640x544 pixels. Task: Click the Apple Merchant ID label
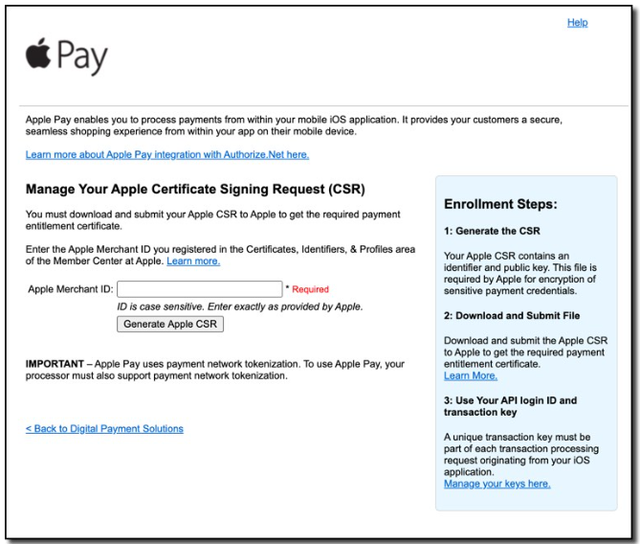[x=71, y=289]
